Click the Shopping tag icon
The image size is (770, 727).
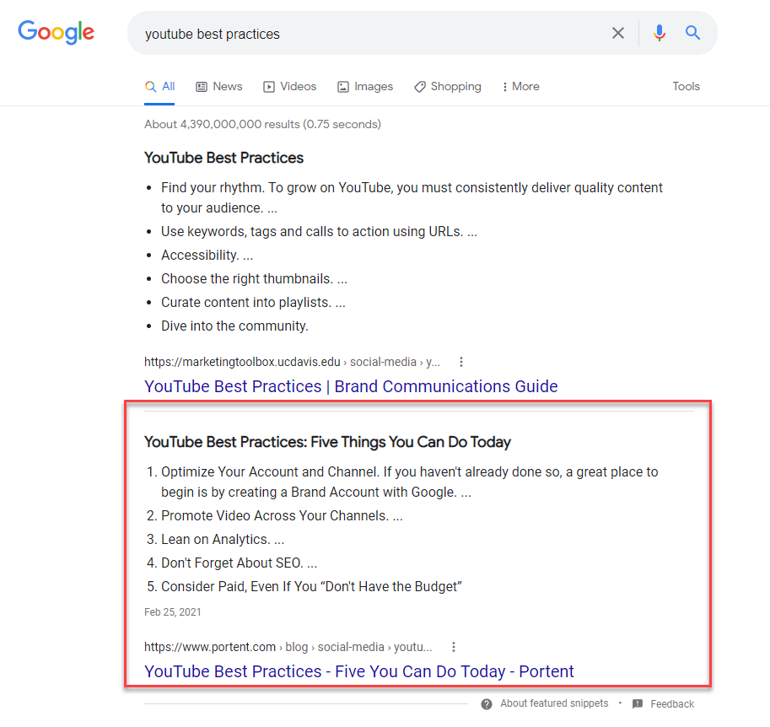[x=419, y=86]
